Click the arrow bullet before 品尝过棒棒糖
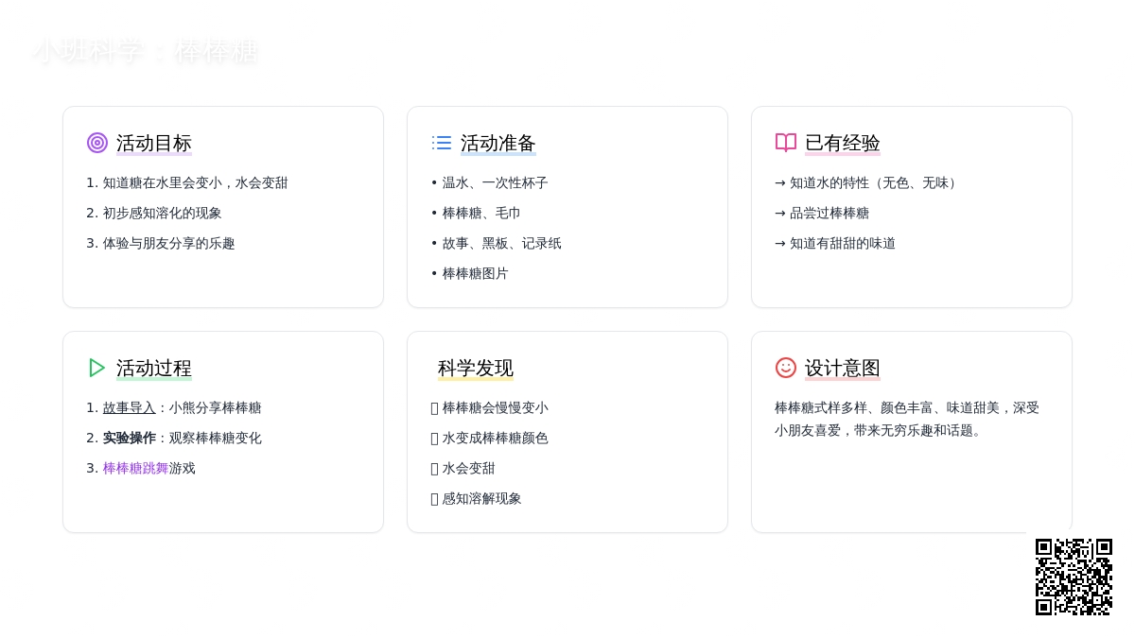The height and width of the screenshot is (638, 1135). pyautogui.click(x=780, y=214)
